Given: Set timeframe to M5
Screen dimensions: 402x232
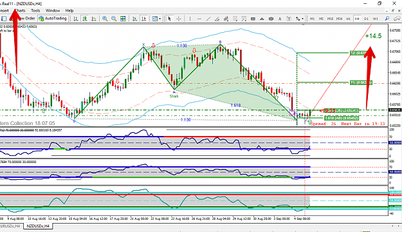Looking at the screenshot, I should point(321,19).
